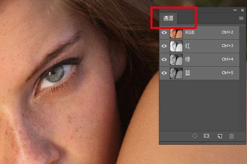Image resolution: width=247 pixels, height=164 pixels.
Task: Click the 蓝 channel thumbnail
Action: (176, 73)
